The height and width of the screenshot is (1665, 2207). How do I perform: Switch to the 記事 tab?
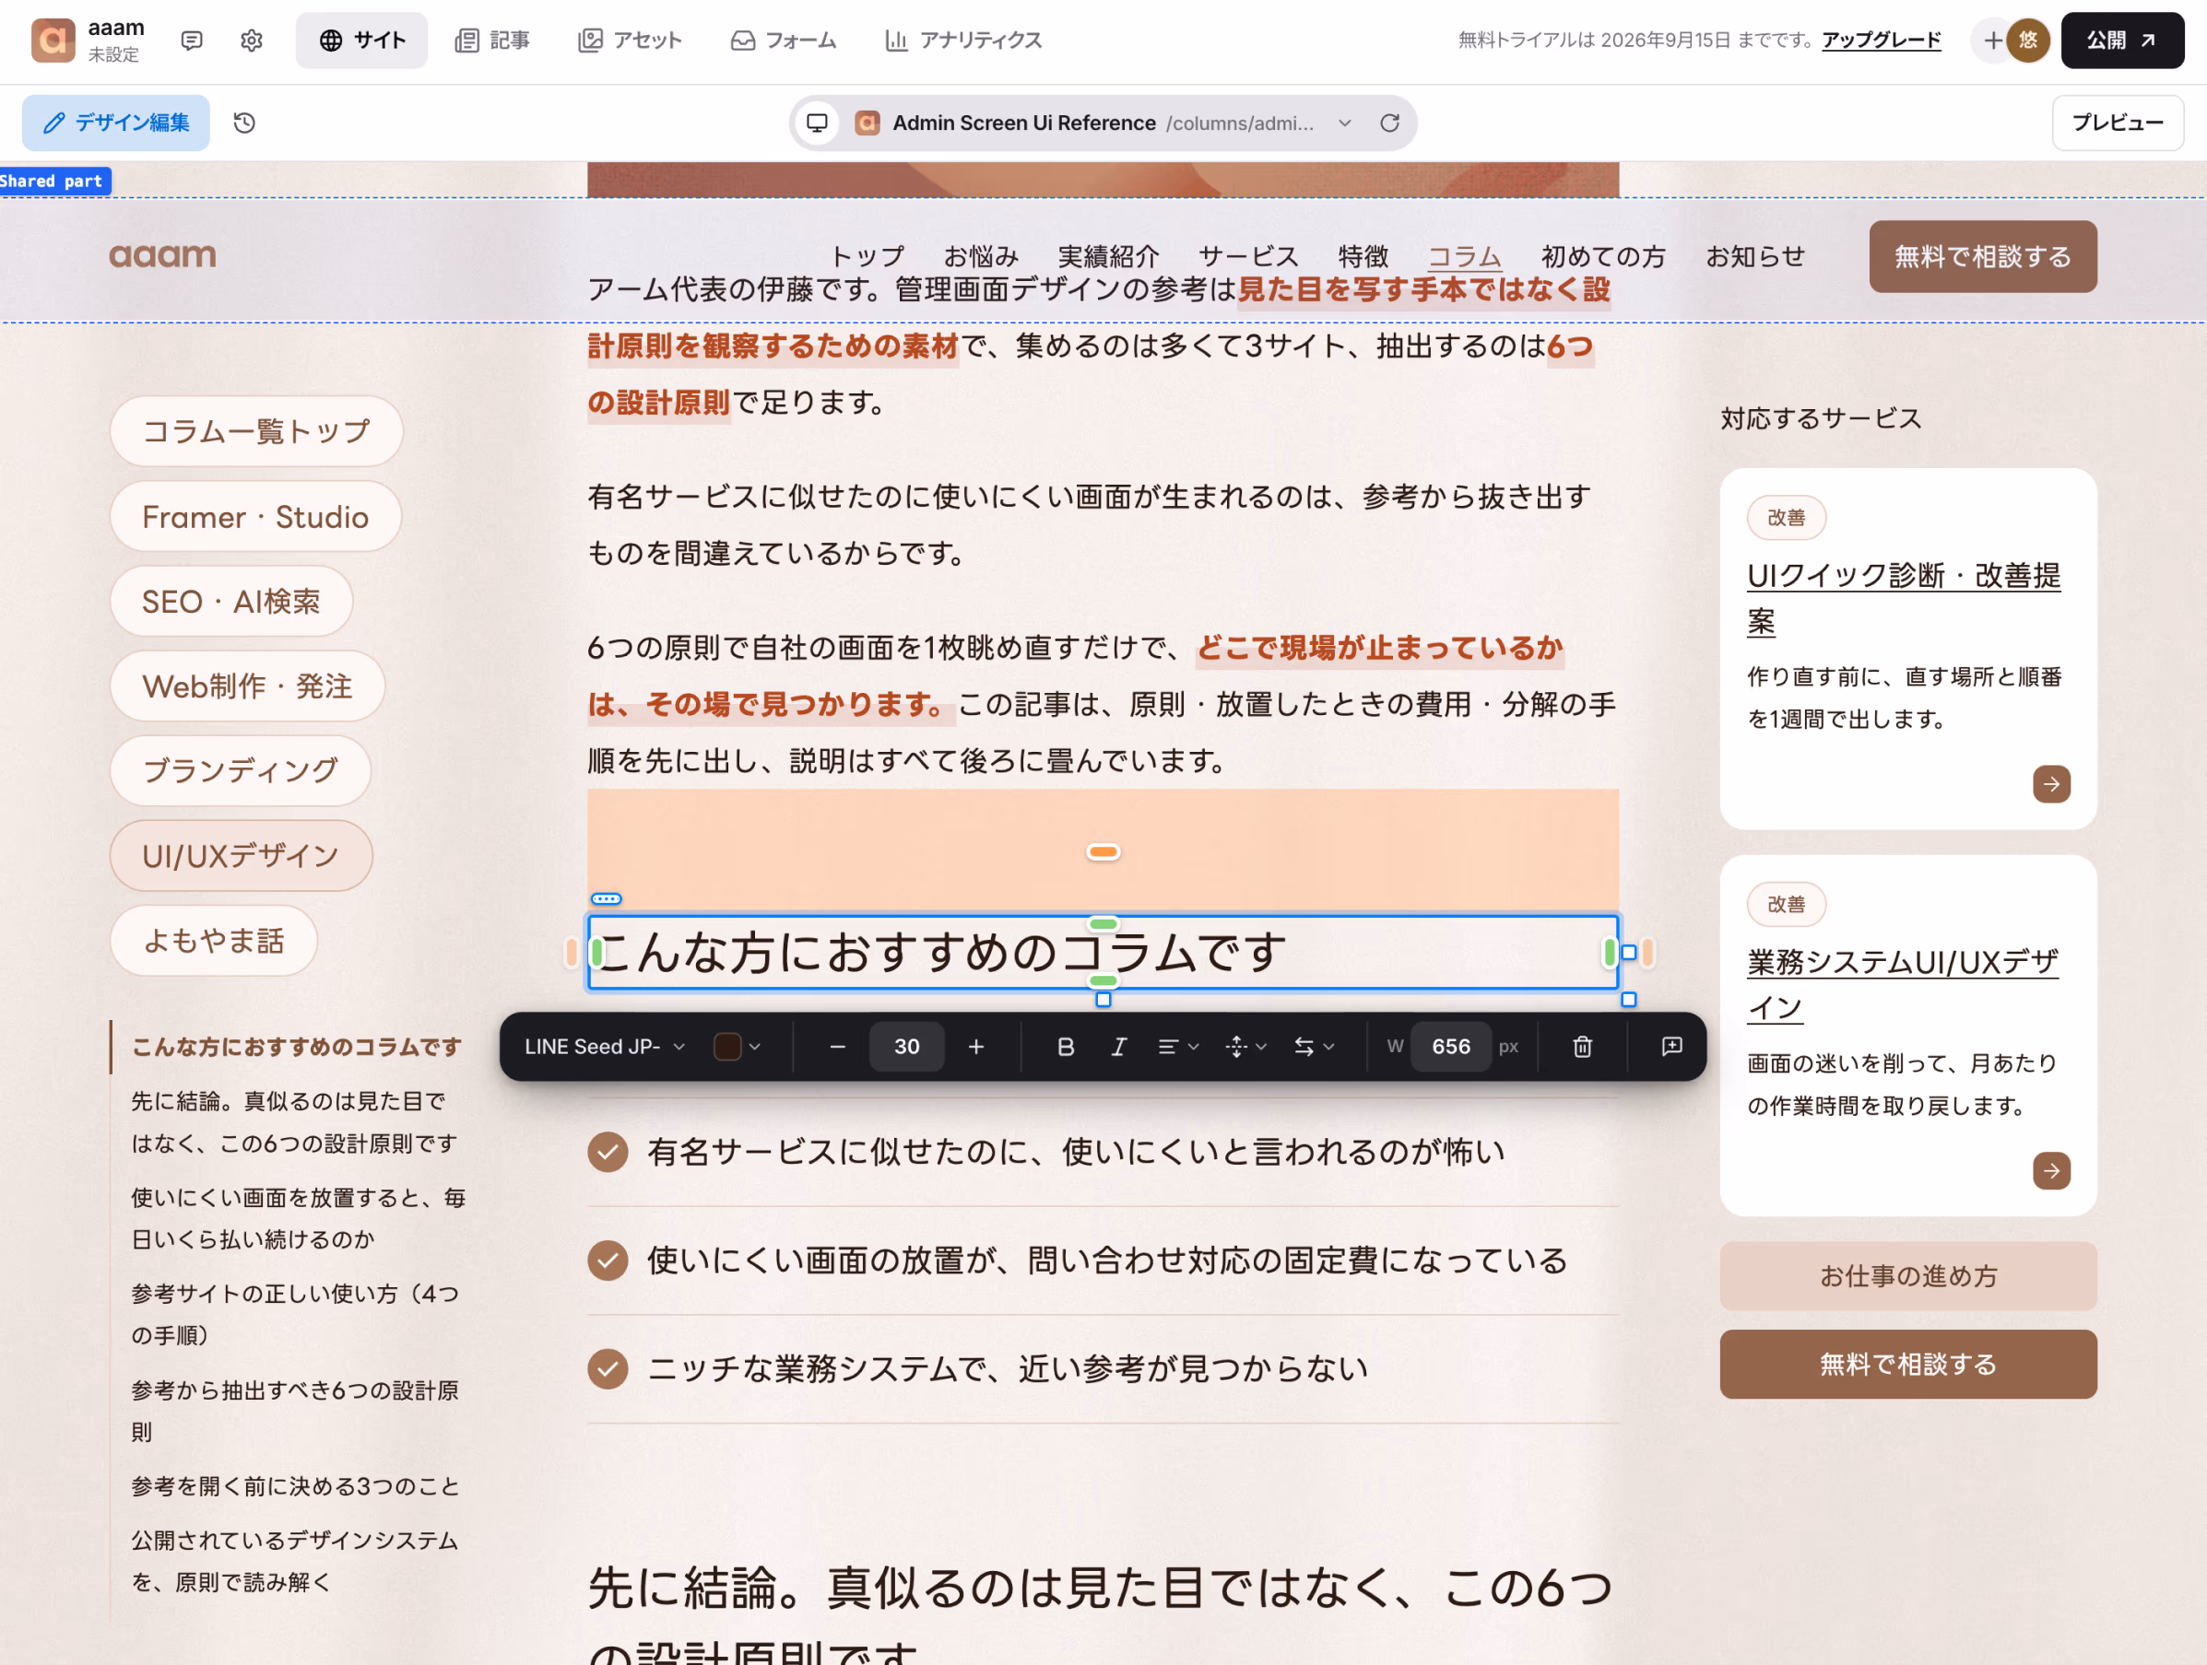(x=492, y=41)
